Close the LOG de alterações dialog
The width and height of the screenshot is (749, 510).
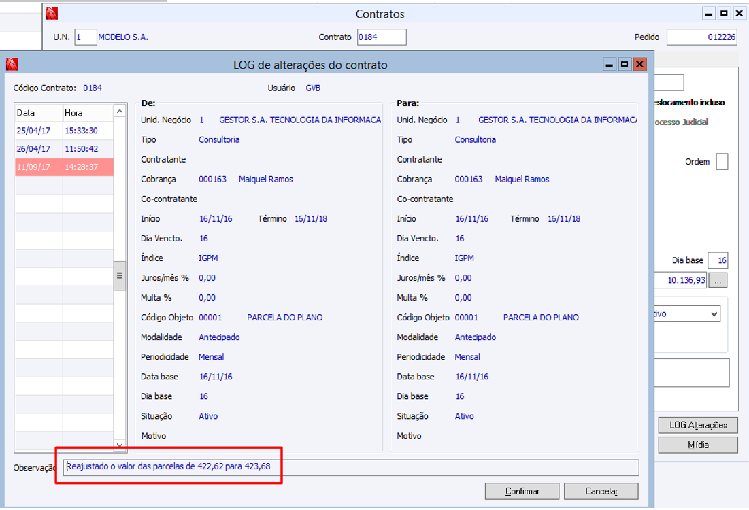pyautogui.click(x=639, y=65)
